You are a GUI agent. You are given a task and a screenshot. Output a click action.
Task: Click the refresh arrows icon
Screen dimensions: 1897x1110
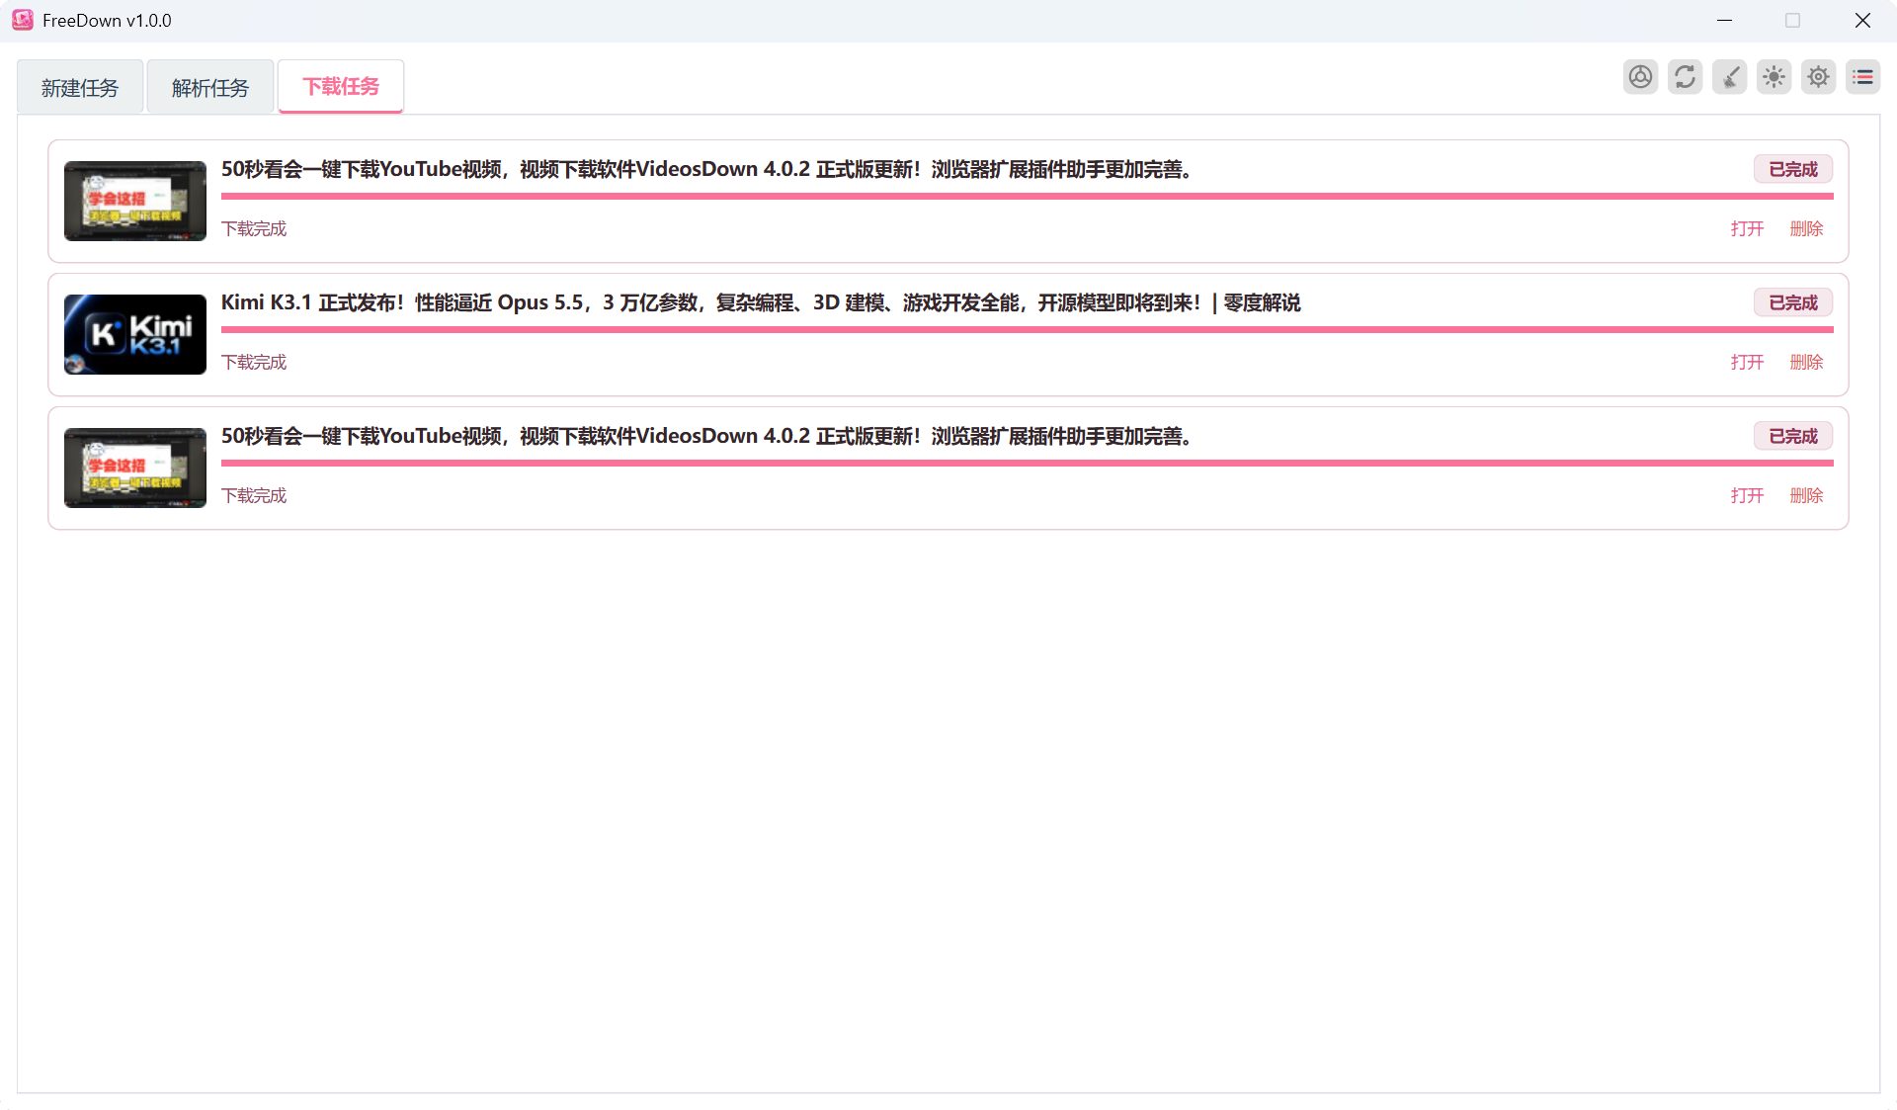1685,77
